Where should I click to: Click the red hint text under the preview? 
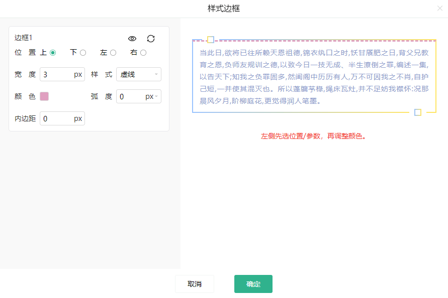click(x=313, y=136)
